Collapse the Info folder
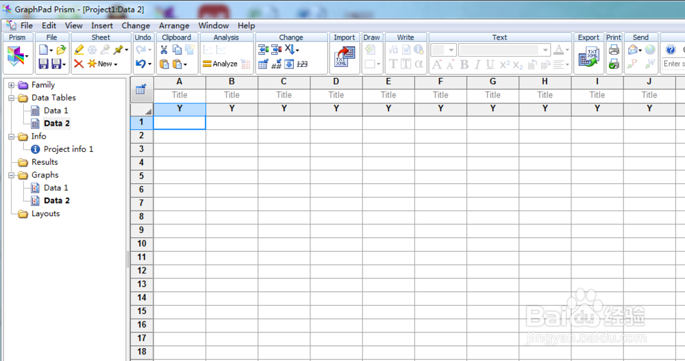Viewport: 685px width, 361px height. coord(12,137)
